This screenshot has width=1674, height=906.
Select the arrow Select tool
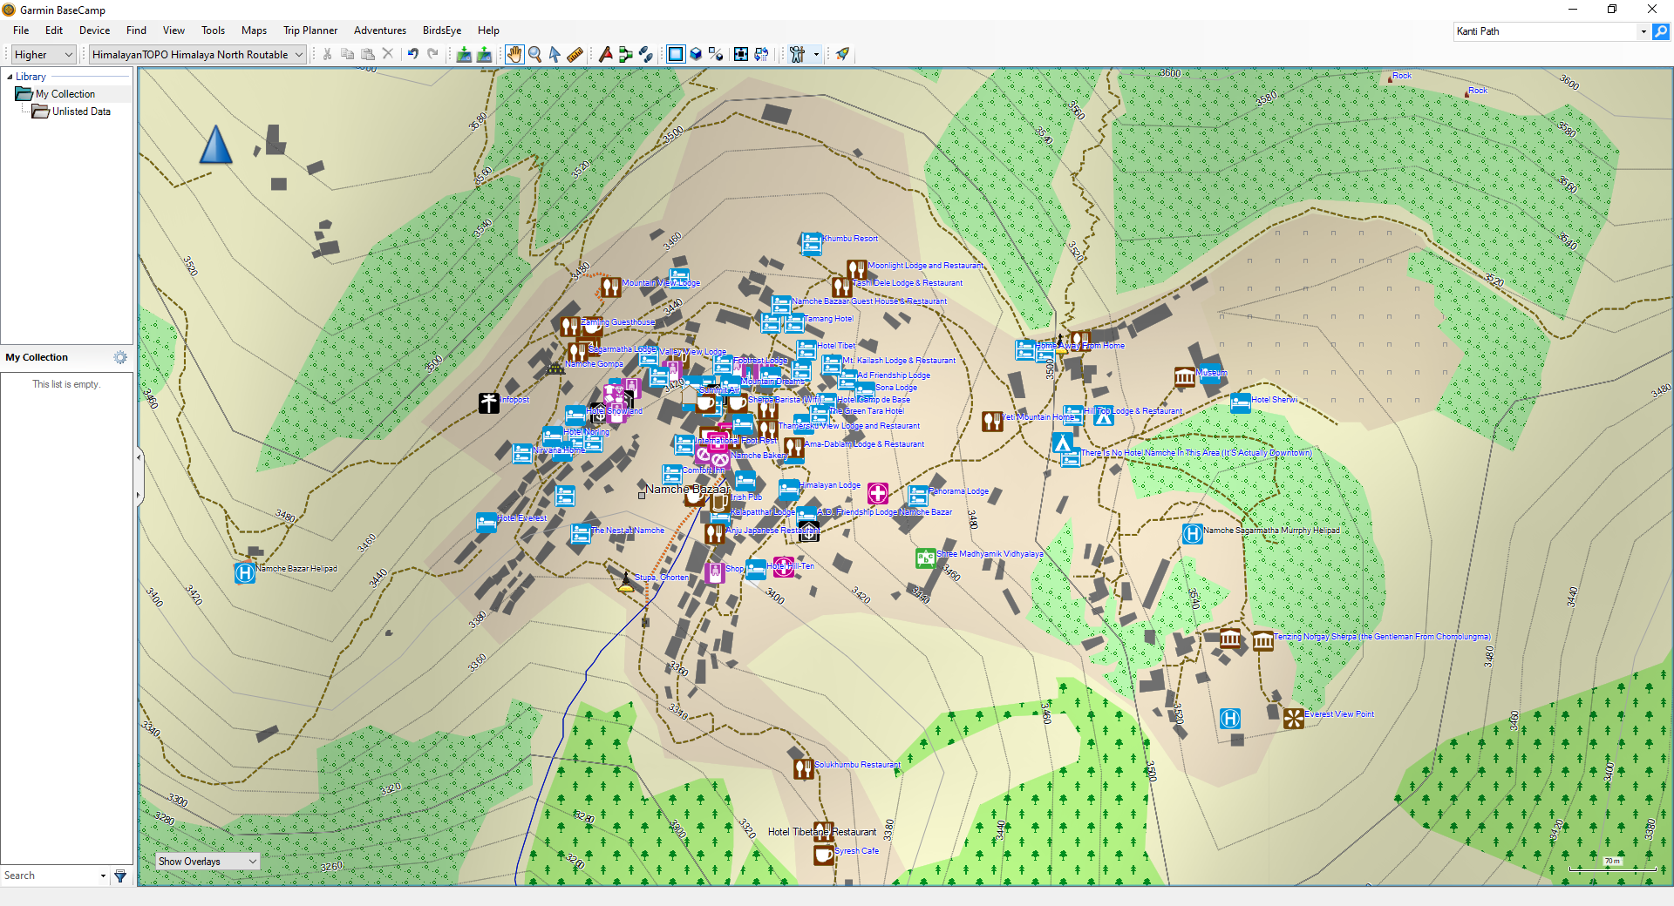tap(555, 54)
